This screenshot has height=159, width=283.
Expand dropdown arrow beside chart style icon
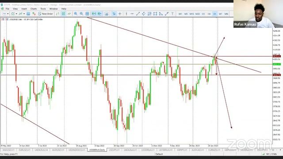(8, 14)
